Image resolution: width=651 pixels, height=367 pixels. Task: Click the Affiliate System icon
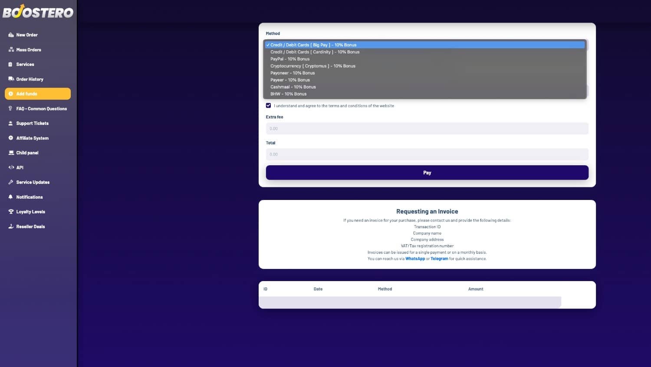click(11, 138)
